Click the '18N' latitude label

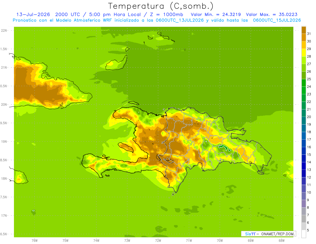(x=4, y=178)
